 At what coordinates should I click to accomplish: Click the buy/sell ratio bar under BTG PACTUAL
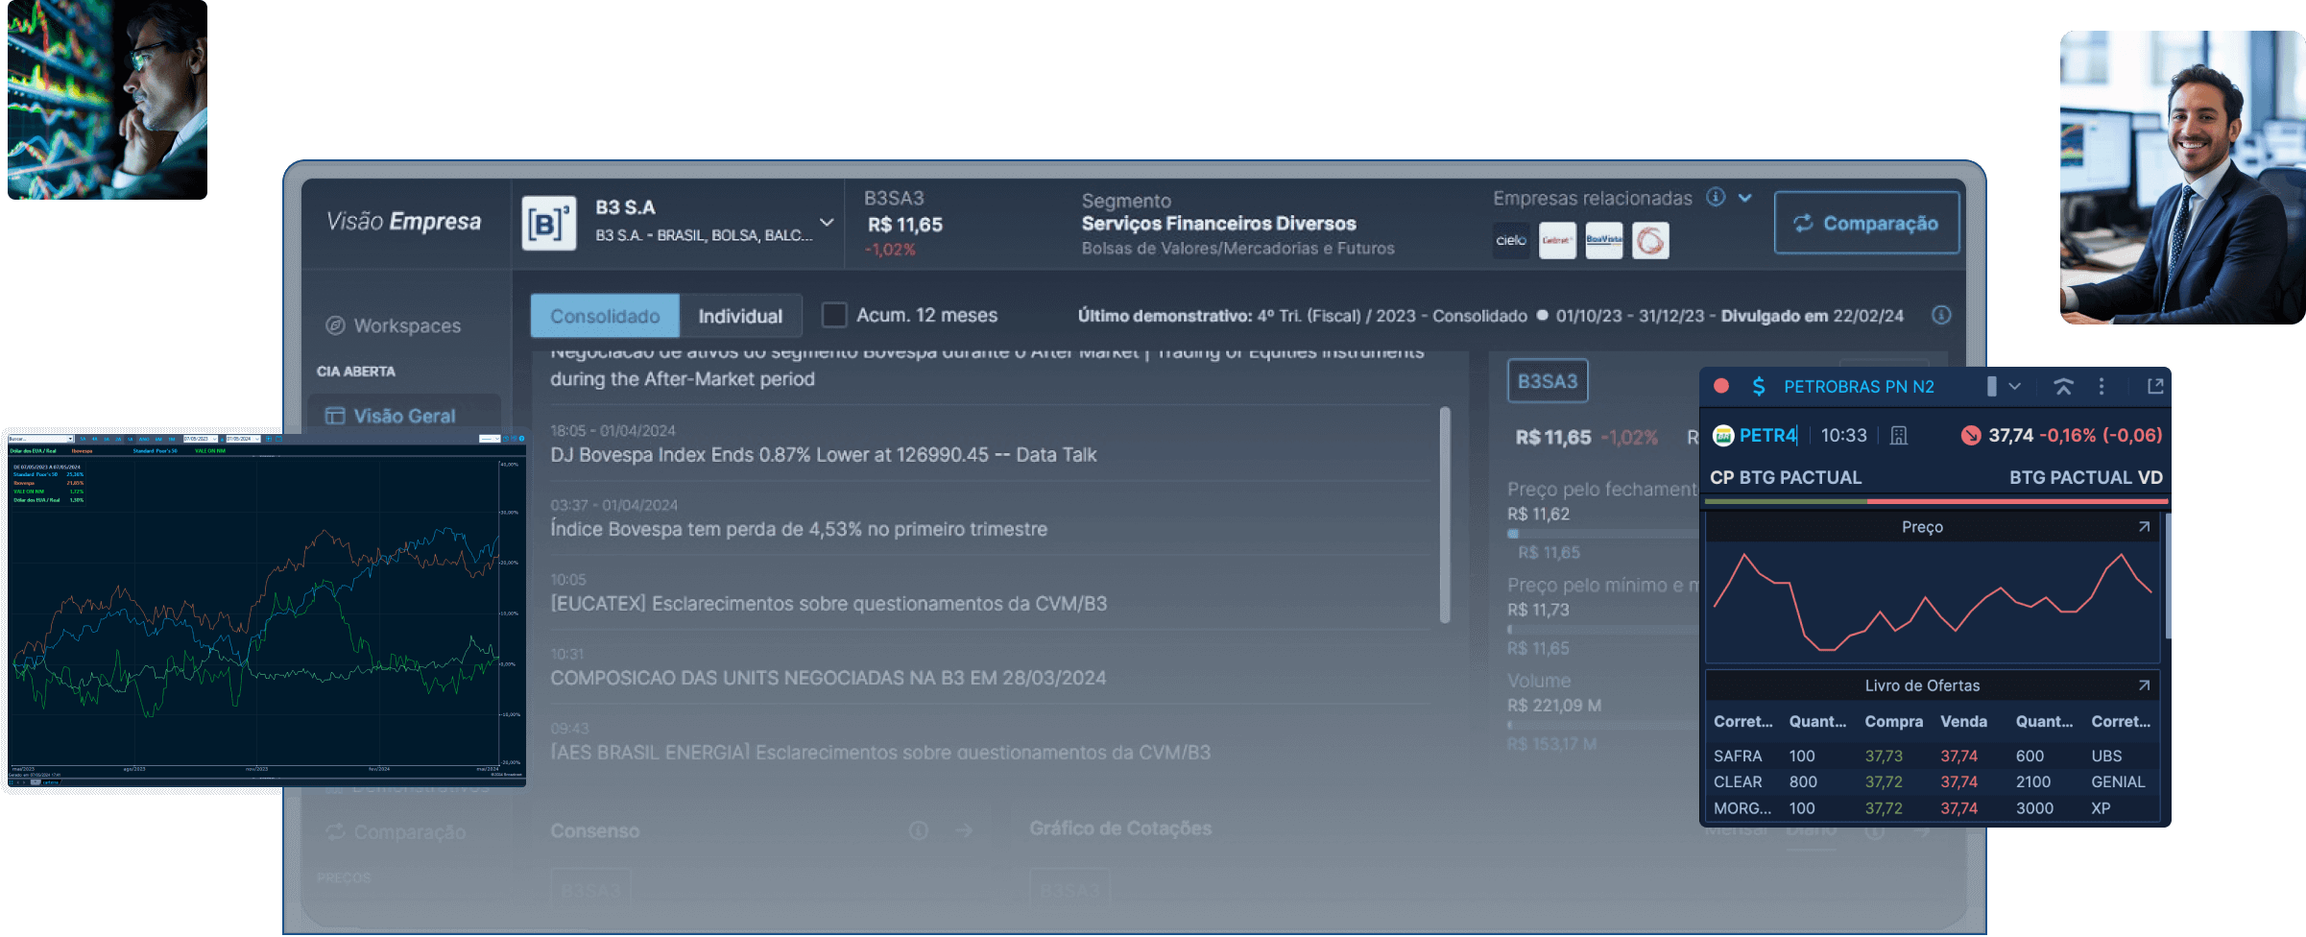point(1936,501)
